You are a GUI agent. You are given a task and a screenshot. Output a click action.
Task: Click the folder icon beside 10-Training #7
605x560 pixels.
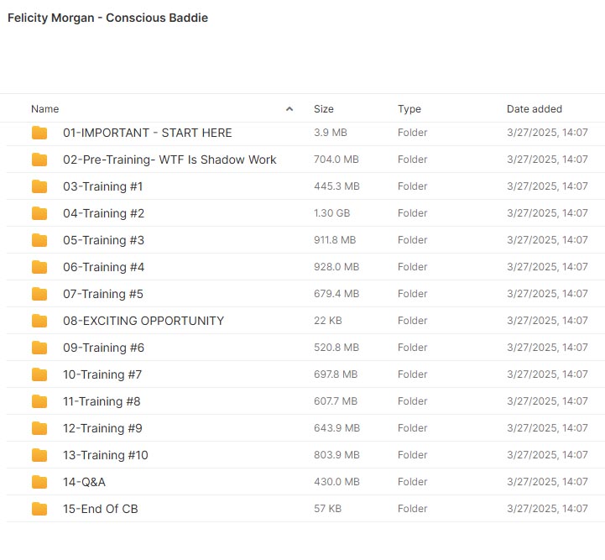point(39,374)
